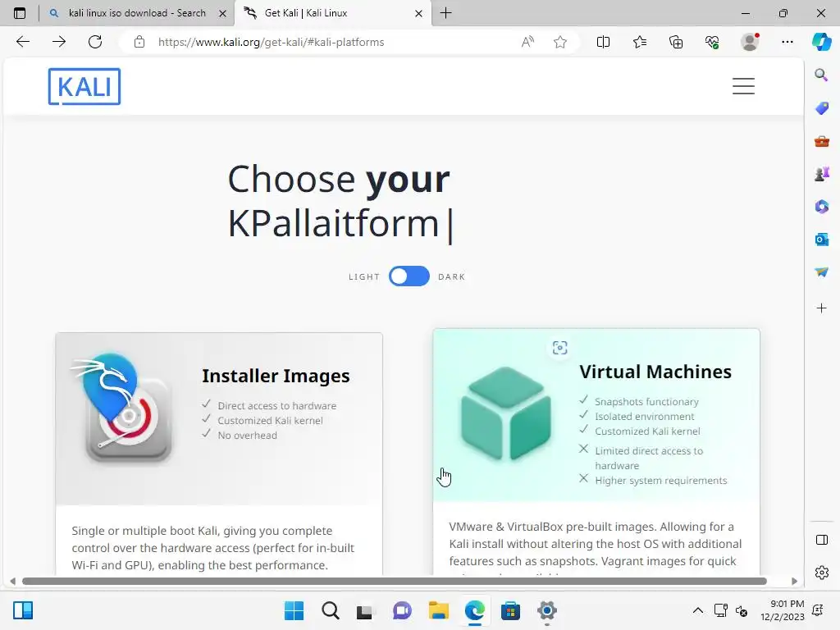Open split screen view icon
The image size is (840, 630).
click(603, 42)
